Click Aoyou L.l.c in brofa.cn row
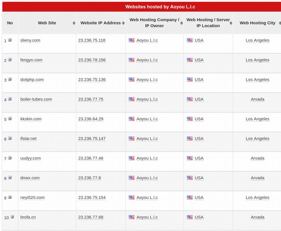Viewport: 281px width, 231px height. coord(147,217)
